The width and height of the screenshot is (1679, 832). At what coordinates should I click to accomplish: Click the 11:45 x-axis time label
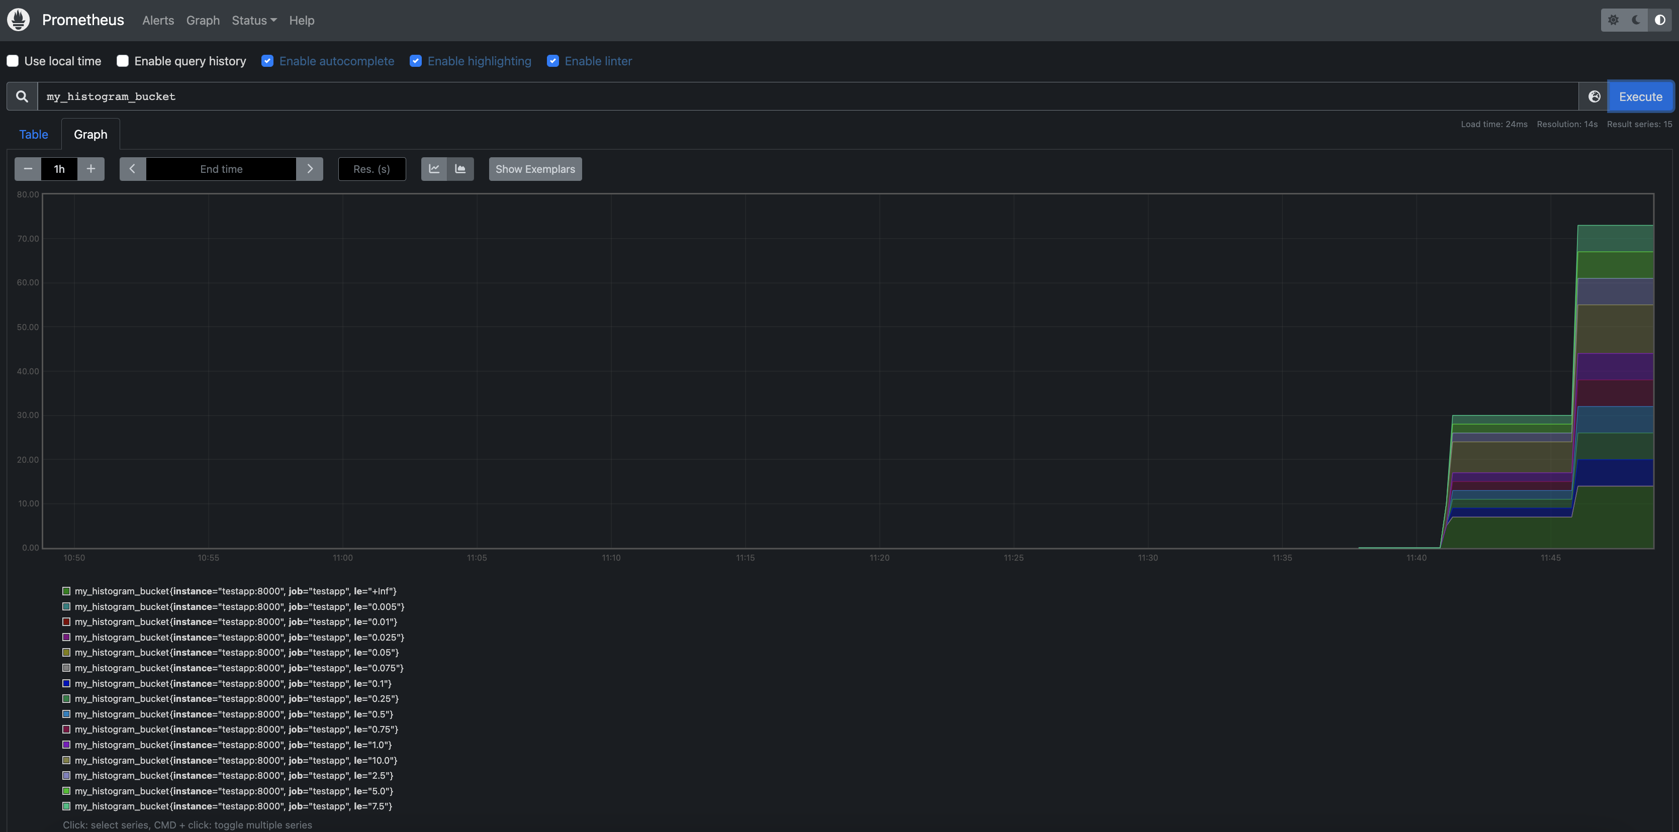(x=1551, y=558)
